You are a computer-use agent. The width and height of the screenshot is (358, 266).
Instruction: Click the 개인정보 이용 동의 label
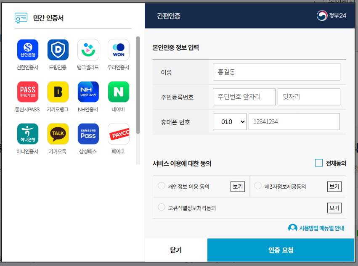click(x=189, y=187)
